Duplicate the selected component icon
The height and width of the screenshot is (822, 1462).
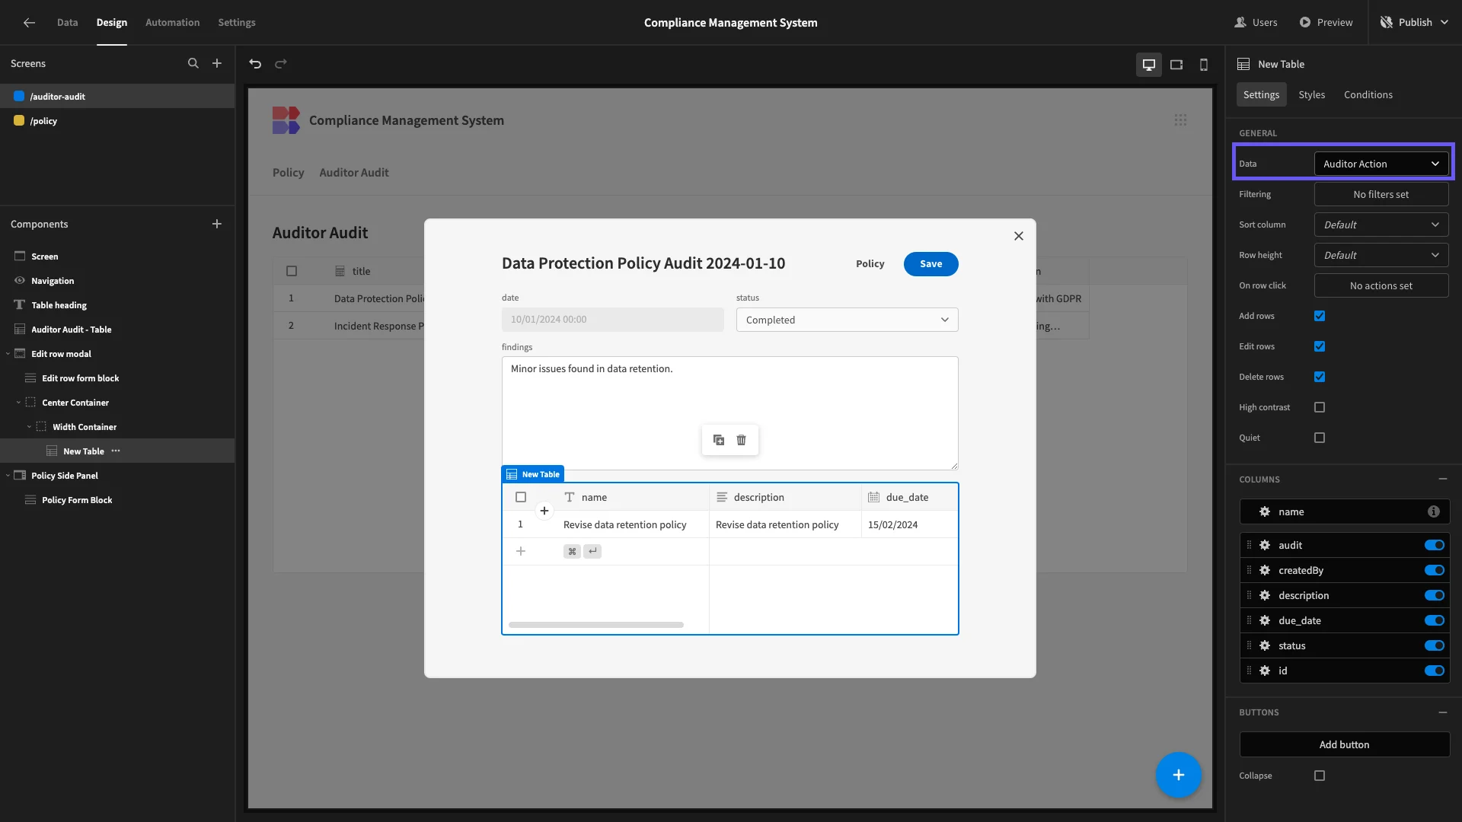pyautogui.click(x=719, y=440)
